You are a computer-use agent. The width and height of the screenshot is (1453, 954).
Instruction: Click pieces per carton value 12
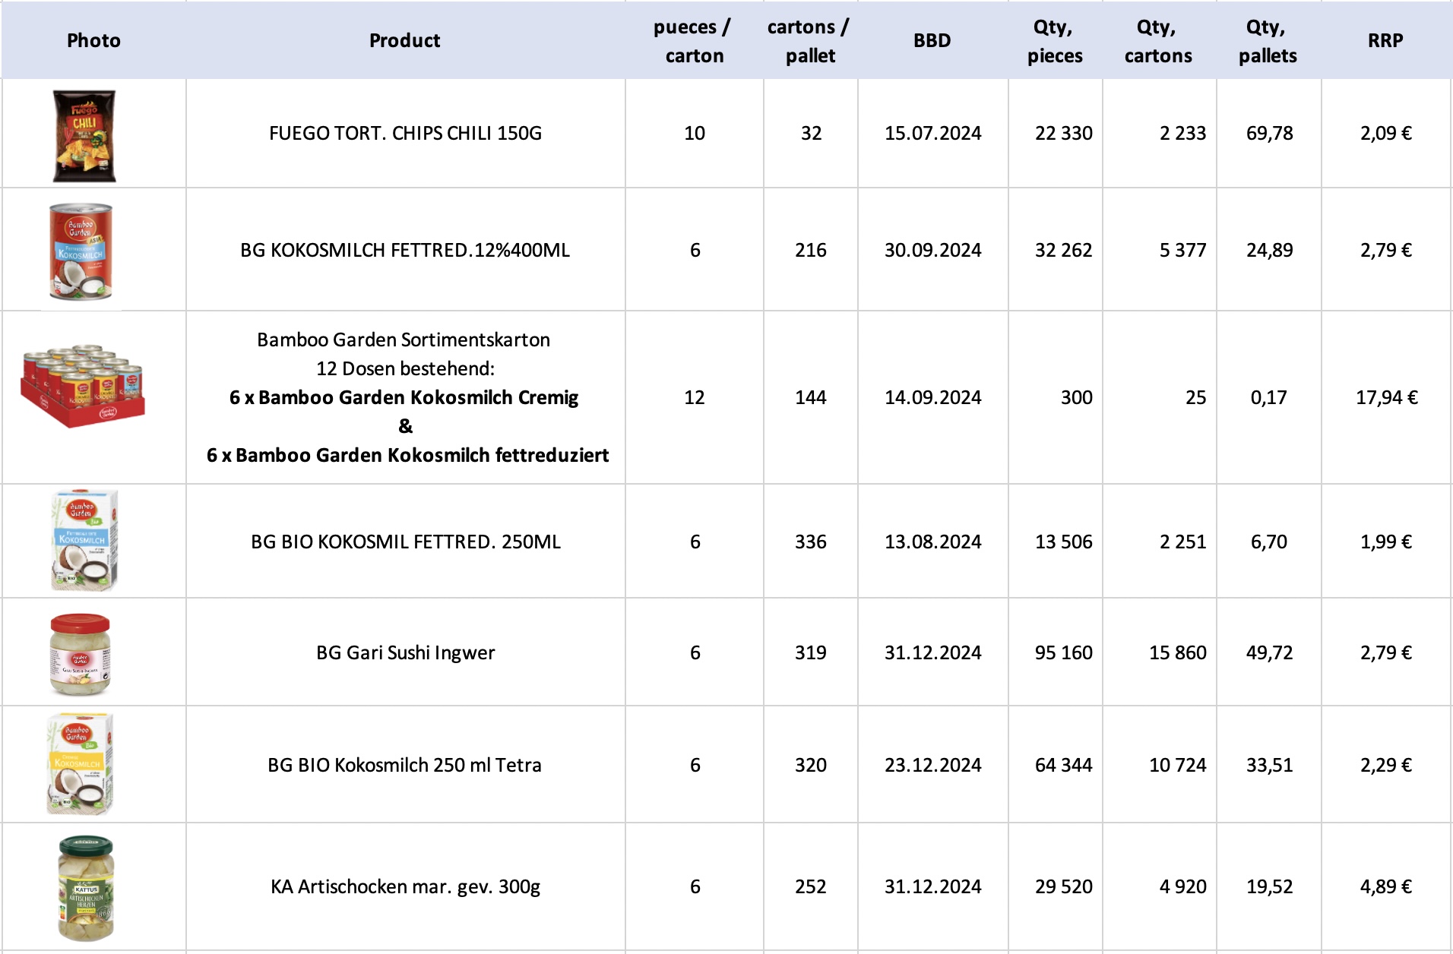coord(695,397)
